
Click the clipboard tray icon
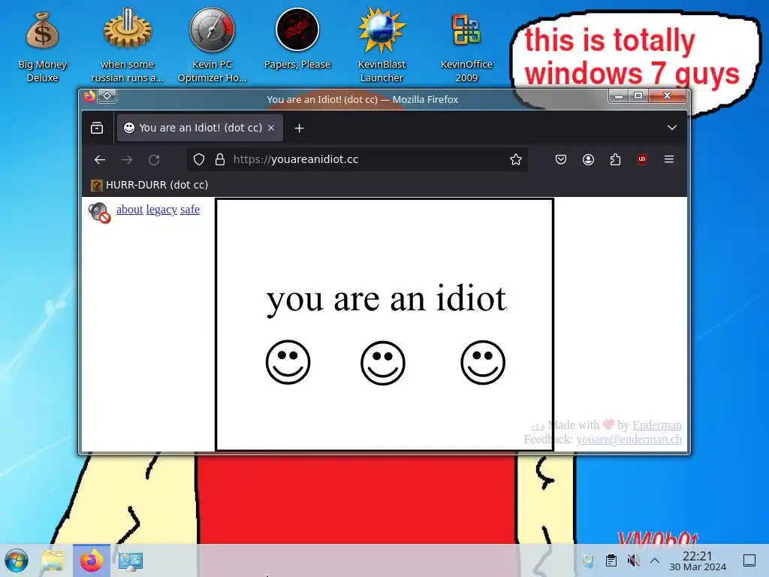611,560
